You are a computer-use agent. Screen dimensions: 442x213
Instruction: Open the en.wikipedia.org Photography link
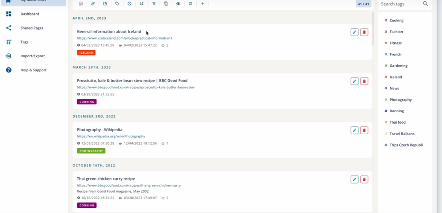coord(111,136)
